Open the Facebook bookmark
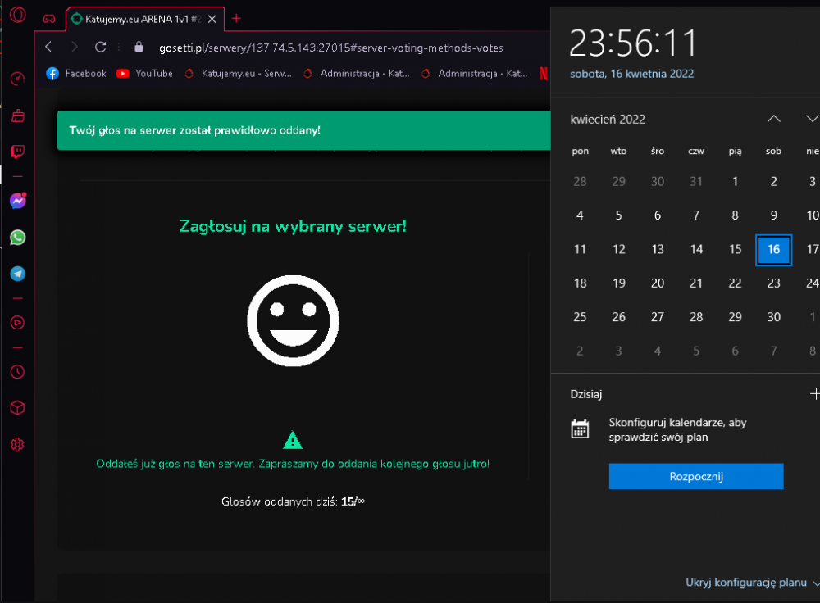 (x=76, y=74)
